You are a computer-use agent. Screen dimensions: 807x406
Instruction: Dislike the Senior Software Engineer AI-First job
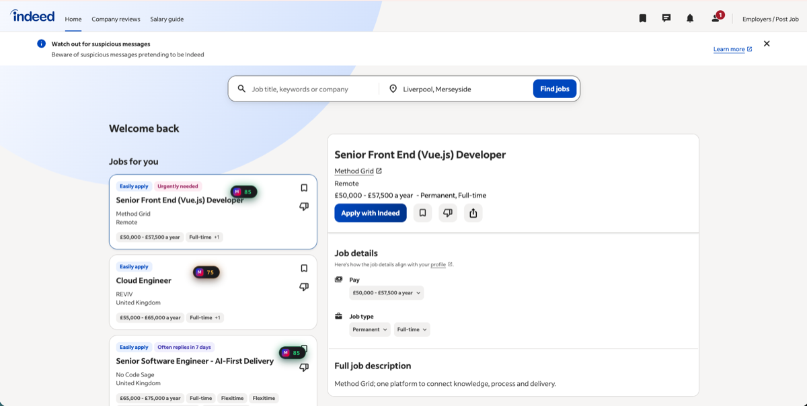click(304, 368)
